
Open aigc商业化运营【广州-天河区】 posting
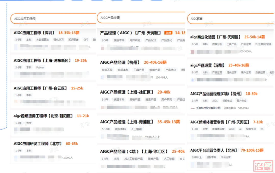(x=215, y=37)
